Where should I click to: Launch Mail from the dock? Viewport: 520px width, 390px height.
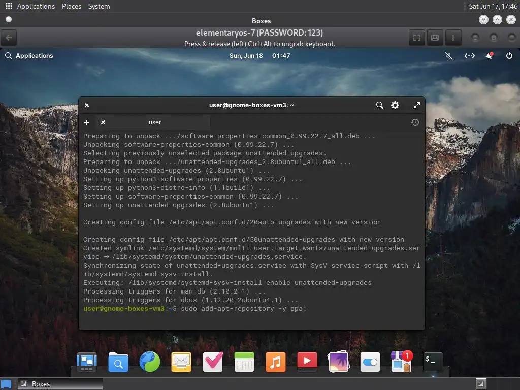click(x=181, y=362)
